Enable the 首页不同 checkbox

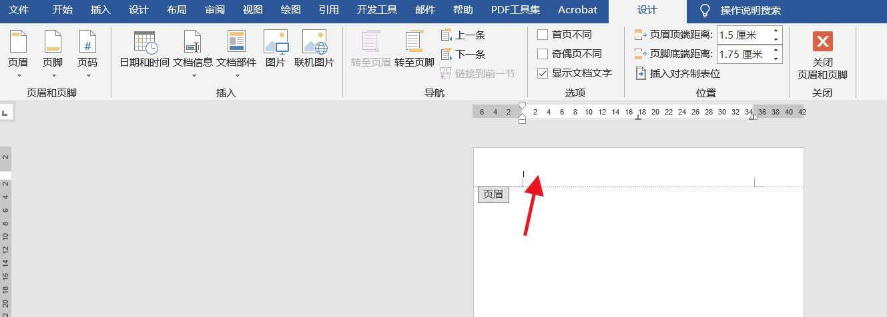point(543,35)
